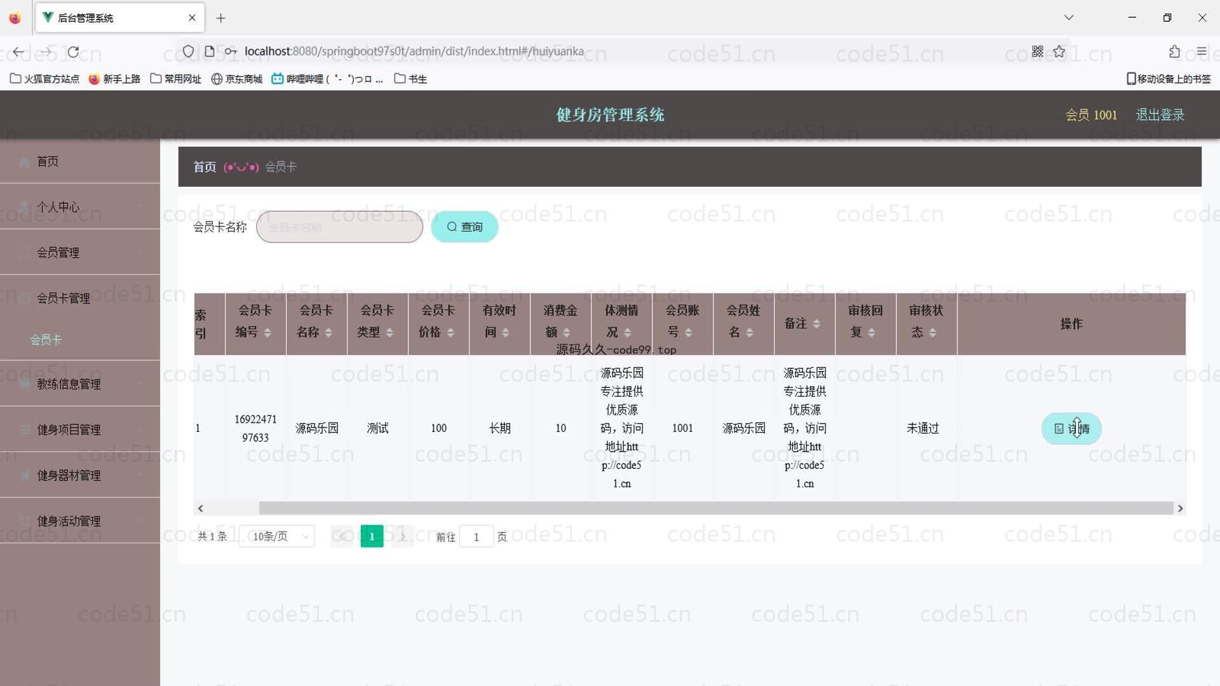Open 首页 in the sidebar
This screenshot has width=1220, height=686.
[80, 161]
